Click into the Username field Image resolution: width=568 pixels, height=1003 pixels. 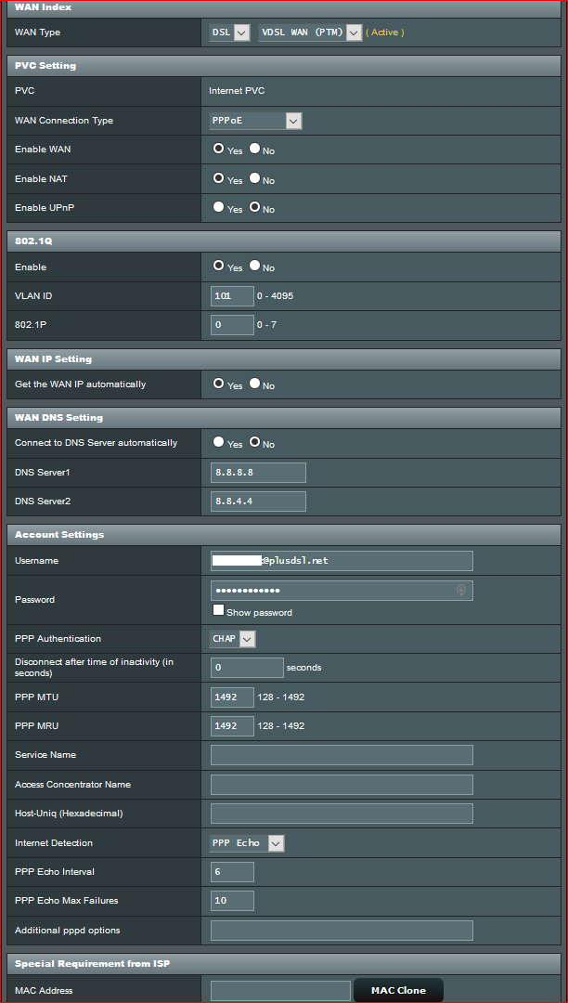(x=342, y=561)
